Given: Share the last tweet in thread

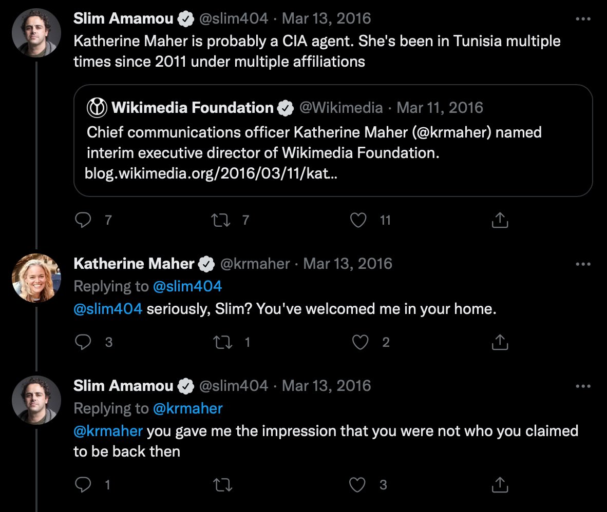Looking at the screenshot, I should pyautogui.click(x=500, y=484).
